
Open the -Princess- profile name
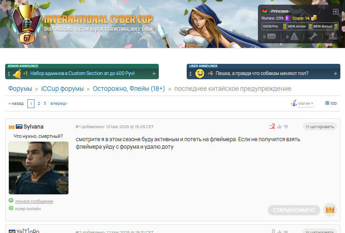[x=280, y=11]
